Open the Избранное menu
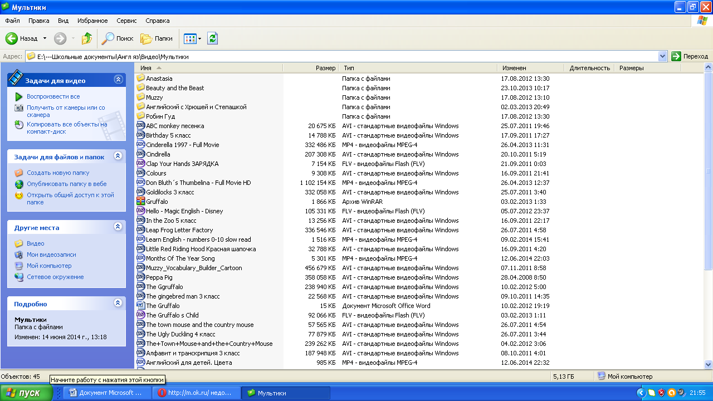713x401 pixels. (92, 21)
